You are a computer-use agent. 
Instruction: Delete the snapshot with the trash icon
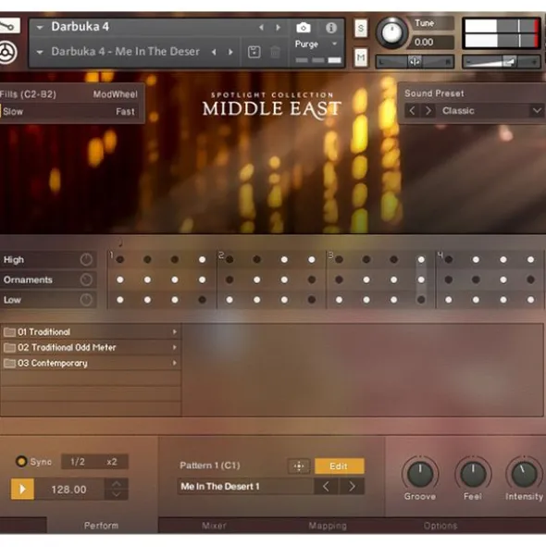[x=275, y=52]
